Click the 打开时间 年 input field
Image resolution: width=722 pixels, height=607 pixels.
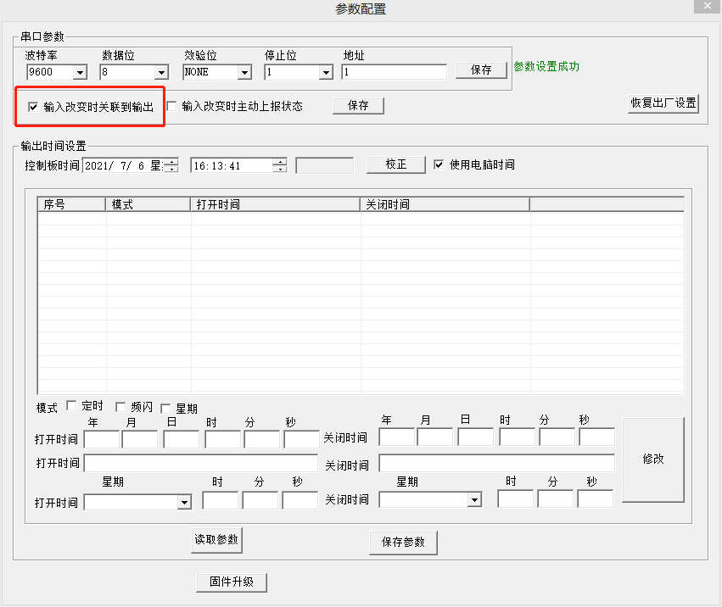[x=102, y=439]
